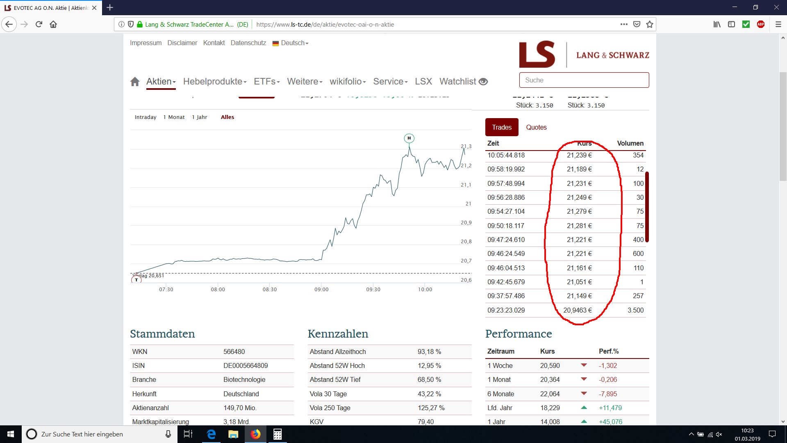The image size is (787, 443).
Task: Open the Deutsch language dropdown
Action: pyautogui.click(x=291, y=43)
